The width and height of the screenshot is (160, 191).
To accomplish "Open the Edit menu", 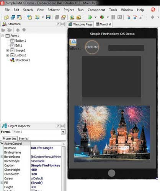I will click(16, 10).
